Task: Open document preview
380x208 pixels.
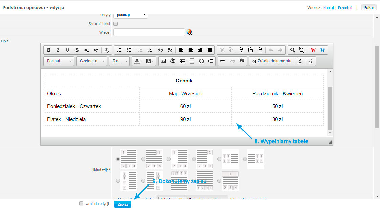Action: tap(300, 61)
